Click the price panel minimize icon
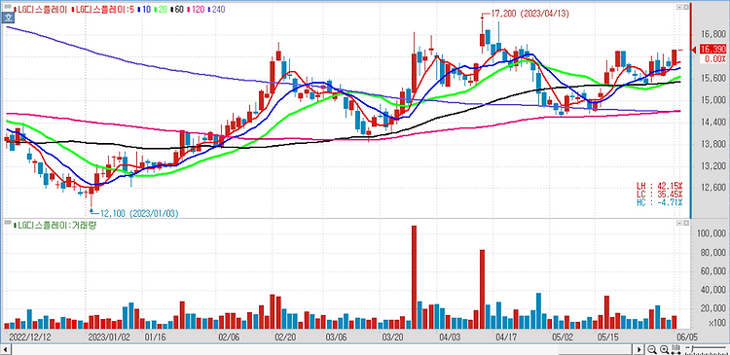 [x=678, y=8]
